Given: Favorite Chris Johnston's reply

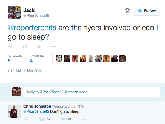Looking at the screenshot, I should [x=63, y=119].
